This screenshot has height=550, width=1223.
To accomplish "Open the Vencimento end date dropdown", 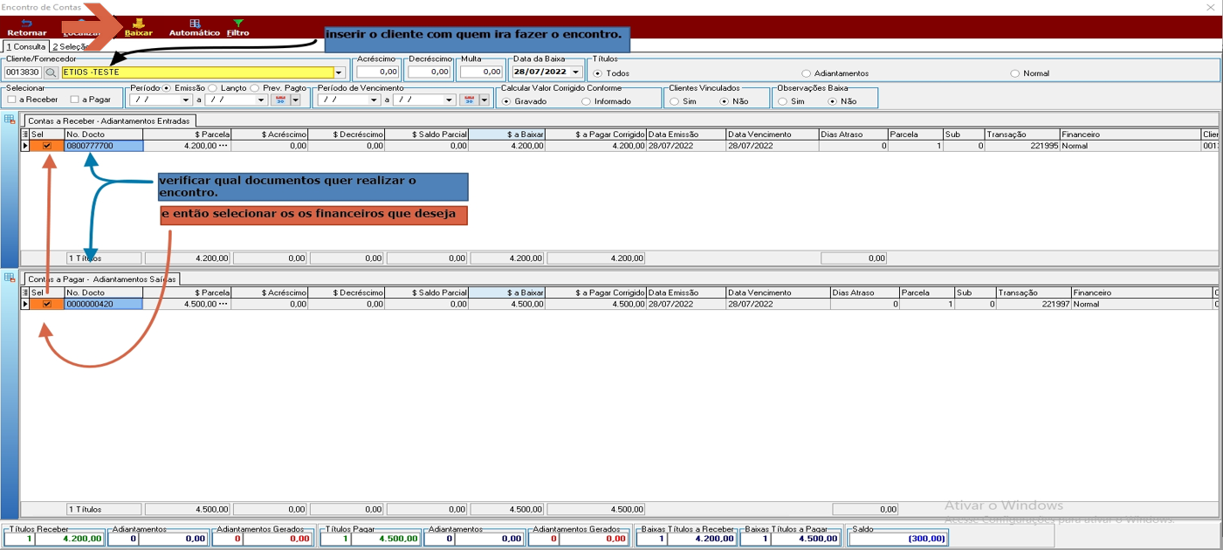I will tap(450, 100).
